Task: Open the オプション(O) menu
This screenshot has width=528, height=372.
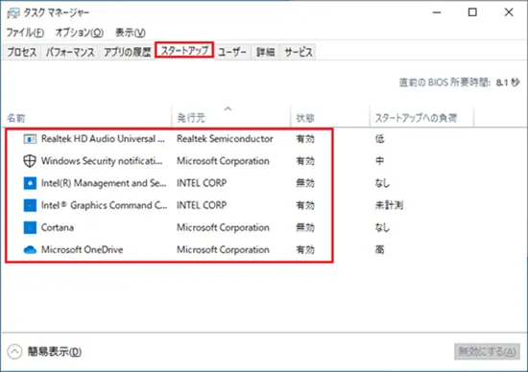Action: click(80, 33)
